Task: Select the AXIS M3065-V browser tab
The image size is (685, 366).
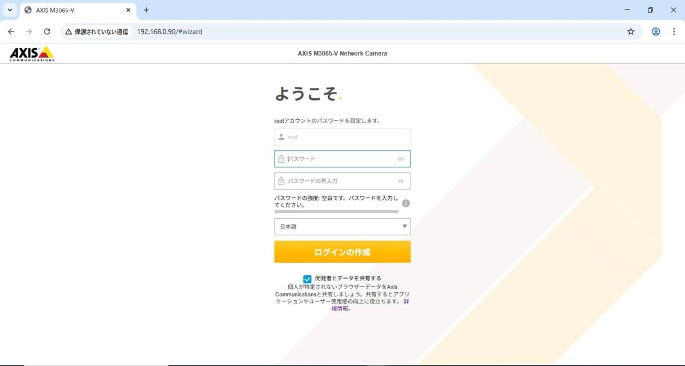Action: pos(78,10)
